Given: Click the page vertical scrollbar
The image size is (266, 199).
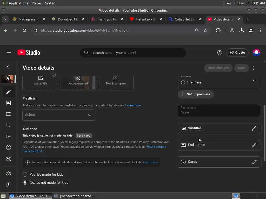Looking at the screenshot, I should pyautogui.click(x=264, y=133).
